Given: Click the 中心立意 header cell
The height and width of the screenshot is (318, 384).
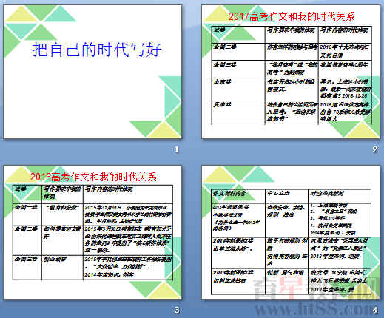Looking at the screenshot, I should tap(286, 196).
